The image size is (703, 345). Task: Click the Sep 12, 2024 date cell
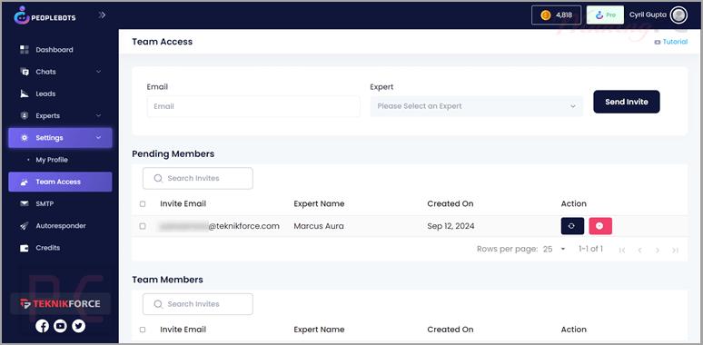(x=451, y=226)
